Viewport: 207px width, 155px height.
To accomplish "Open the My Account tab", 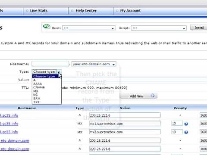I will coord(130,11).
